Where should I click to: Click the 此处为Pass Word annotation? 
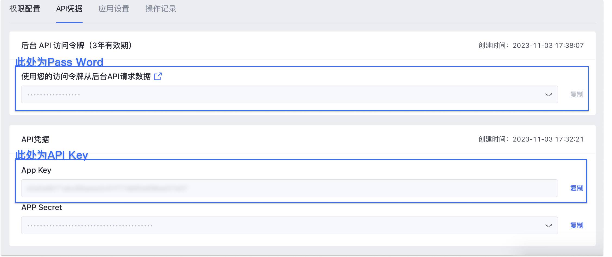tap(59, 62)
